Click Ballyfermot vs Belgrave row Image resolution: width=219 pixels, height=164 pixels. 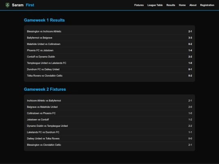(x=109, y=38)
